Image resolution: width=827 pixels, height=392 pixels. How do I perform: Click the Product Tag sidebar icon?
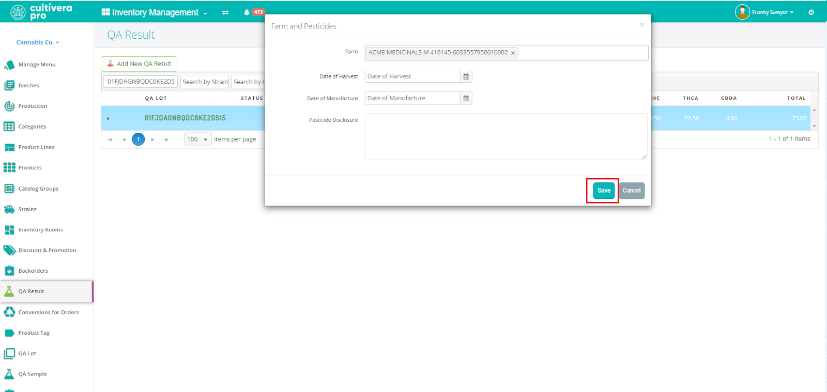pyautogui.click(x=9, y=333)
